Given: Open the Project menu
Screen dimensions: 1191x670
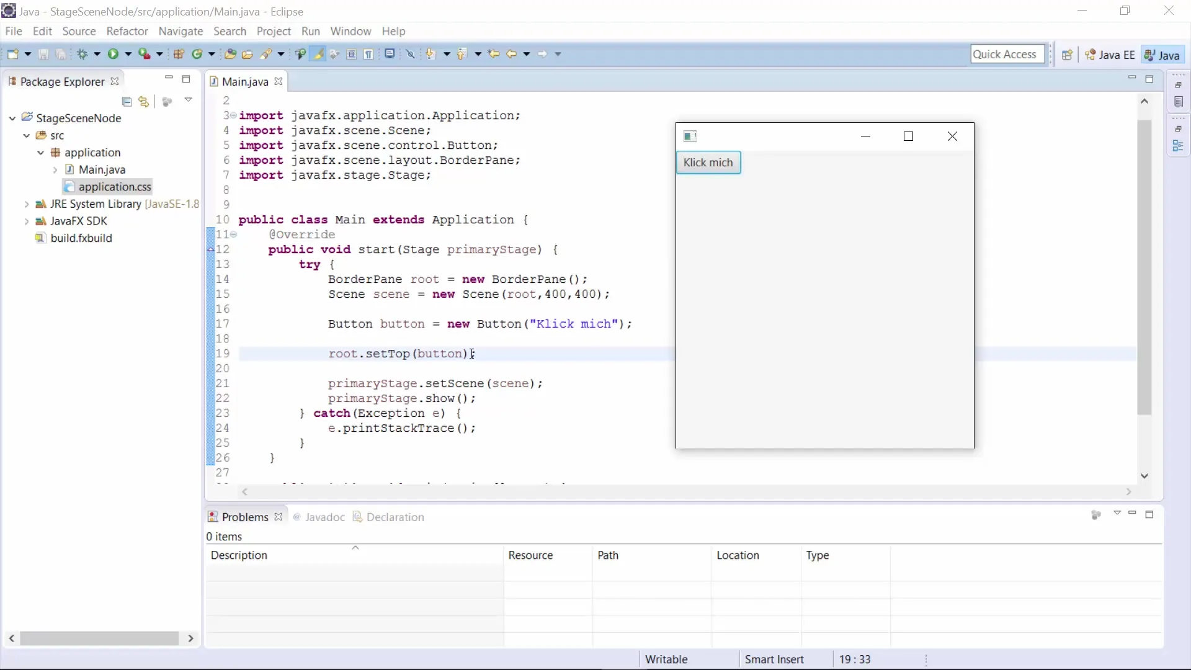Looking at the screenshot, I should coord(274,31).
